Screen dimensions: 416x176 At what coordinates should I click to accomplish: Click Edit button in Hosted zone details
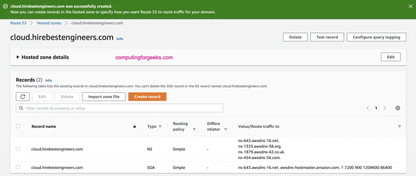[391, 57]
